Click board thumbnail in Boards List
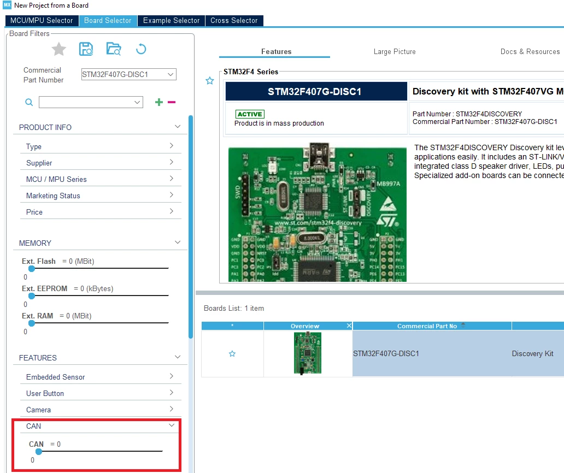564x473 pixels. tap(308, 353)
